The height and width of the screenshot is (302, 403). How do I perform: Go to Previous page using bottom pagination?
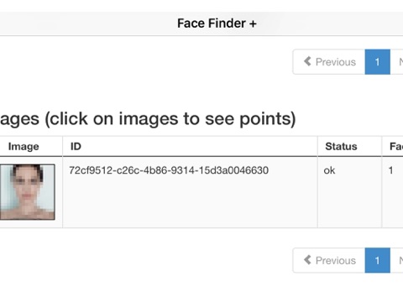[x=329, y=260]
